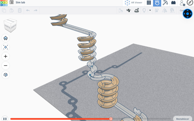The width and height of the screenshot is (194, 121).
Task: Click the Tinkercad logo
Action: coord(4,3)
